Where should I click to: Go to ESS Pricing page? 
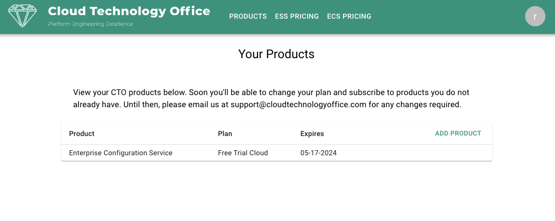296,16
